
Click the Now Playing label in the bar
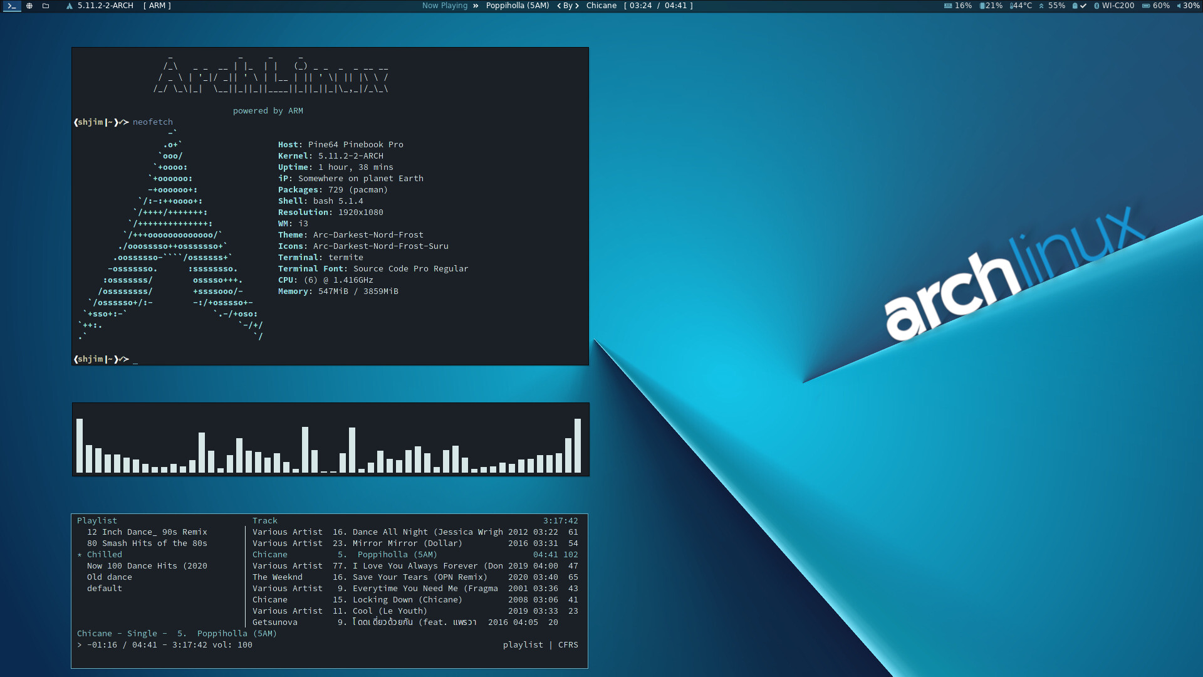(445, 6)
